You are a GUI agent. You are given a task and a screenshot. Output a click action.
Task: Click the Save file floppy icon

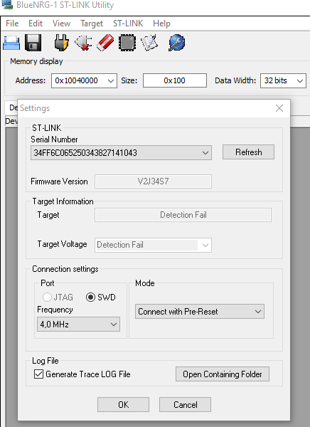(x=33, y=43)
